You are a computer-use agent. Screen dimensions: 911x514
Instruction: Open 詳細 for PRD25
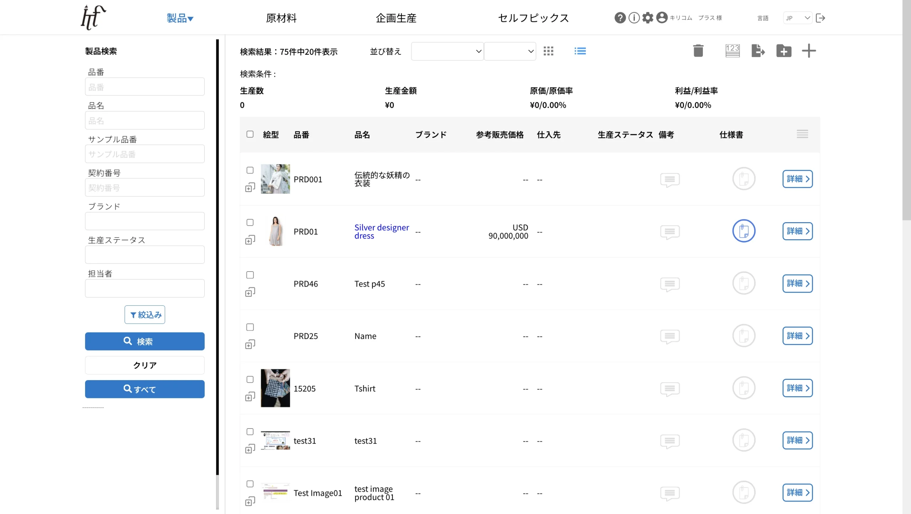797,336
